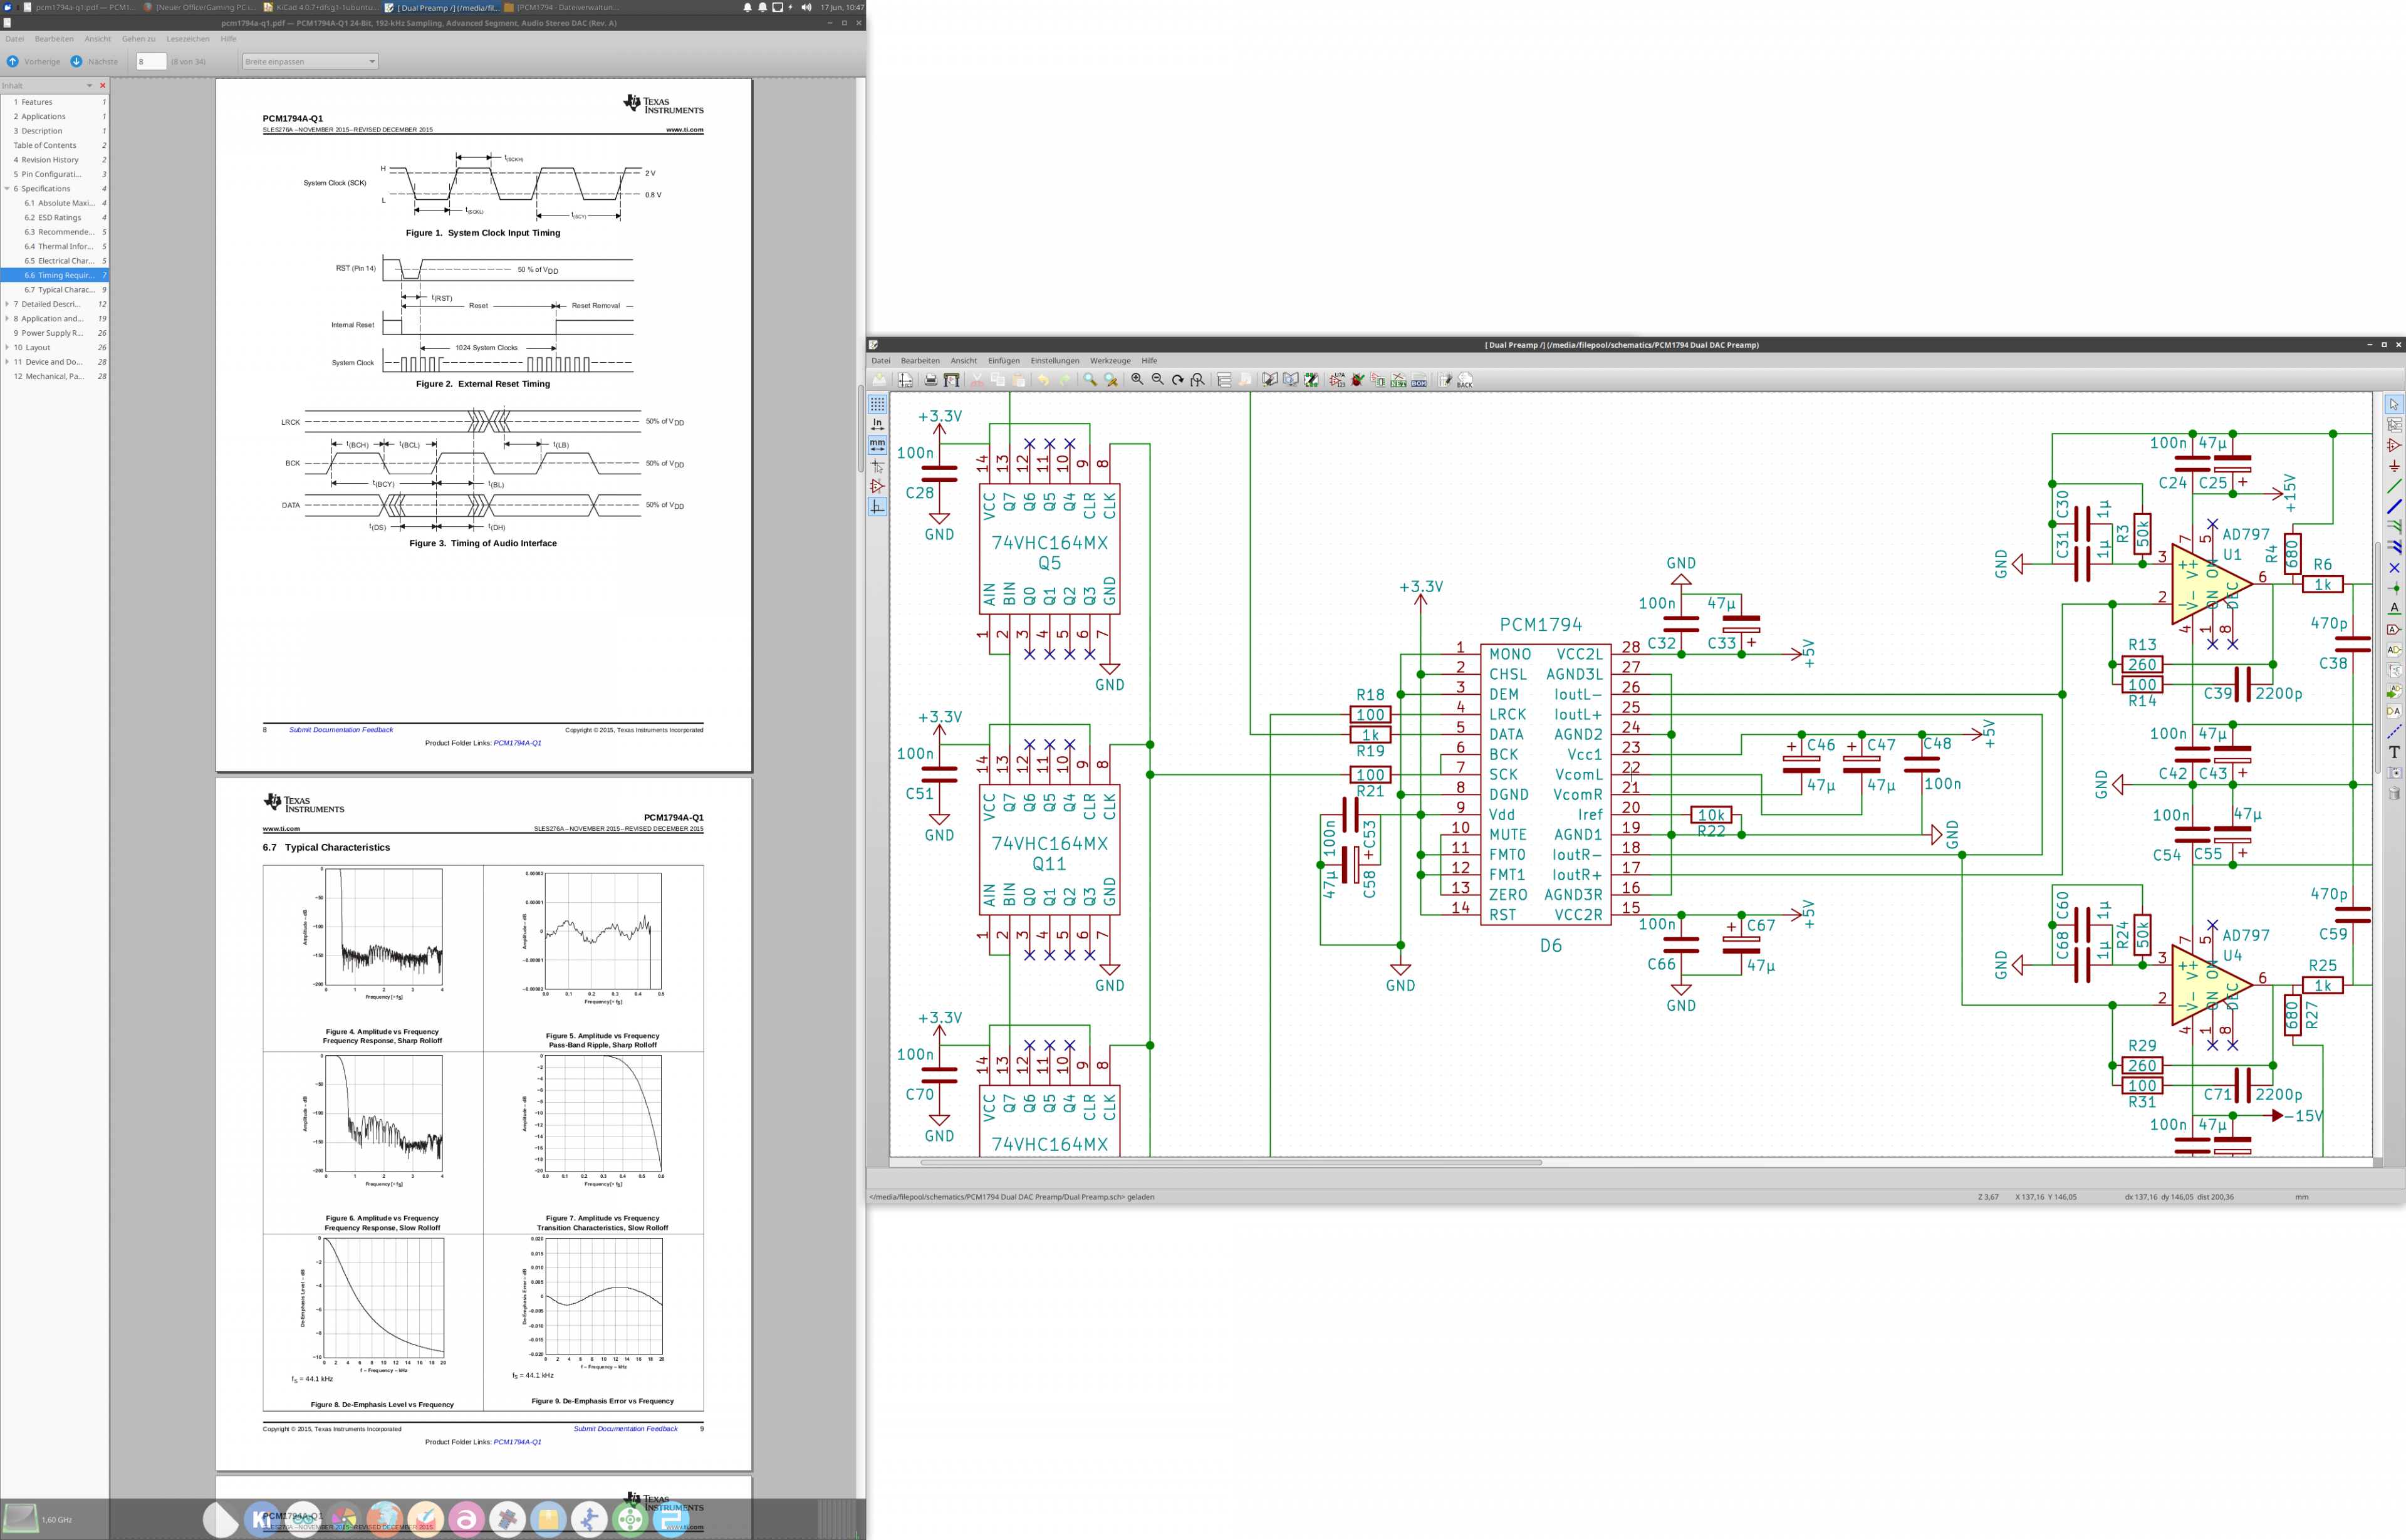Click the Bill of Materials BOM icon
The image size is (2406, 1540).
1419,380
